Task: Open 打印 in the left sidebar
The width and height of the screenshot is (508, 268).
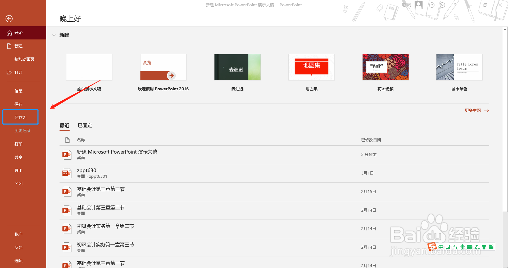Action: [x=18, y=144]
